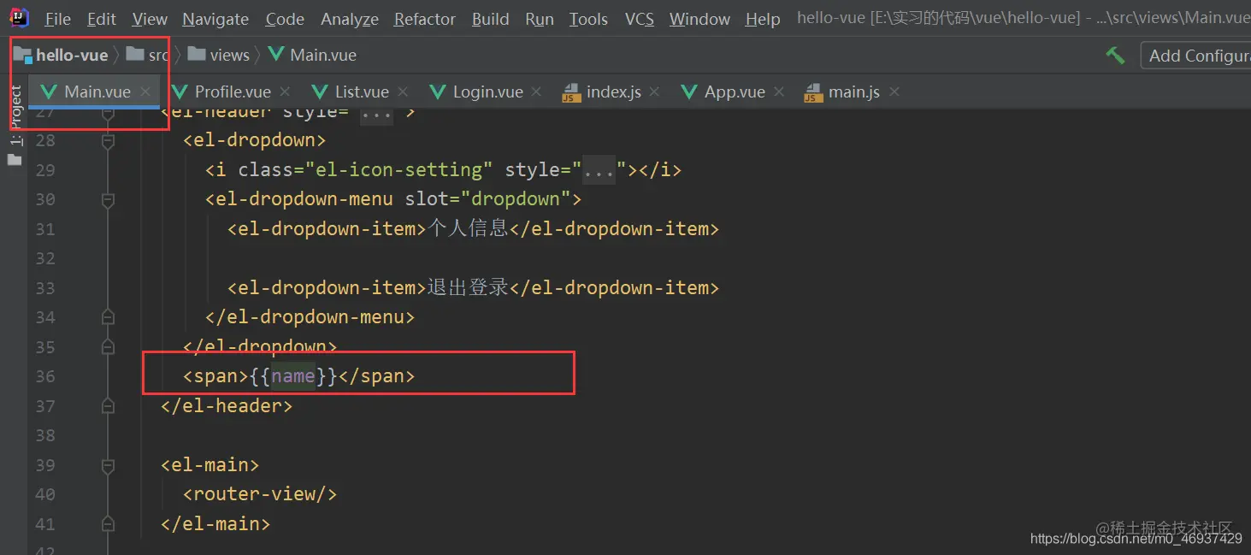The image size is (1251, 555).
Task: Open the Window menu
Action: (x=699, y=19)
